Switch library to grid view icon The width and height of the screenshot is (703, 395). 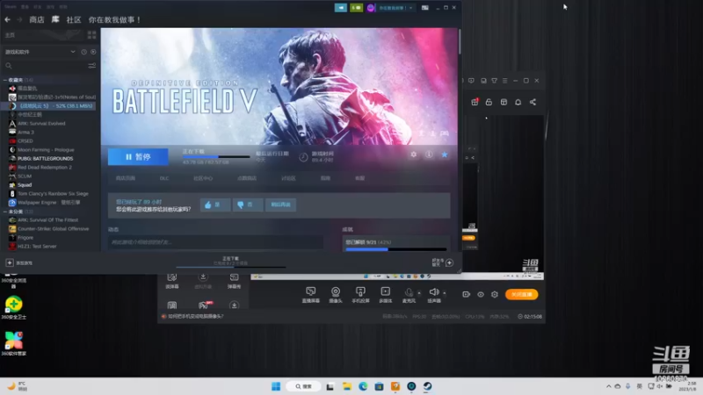coord(92,35)
